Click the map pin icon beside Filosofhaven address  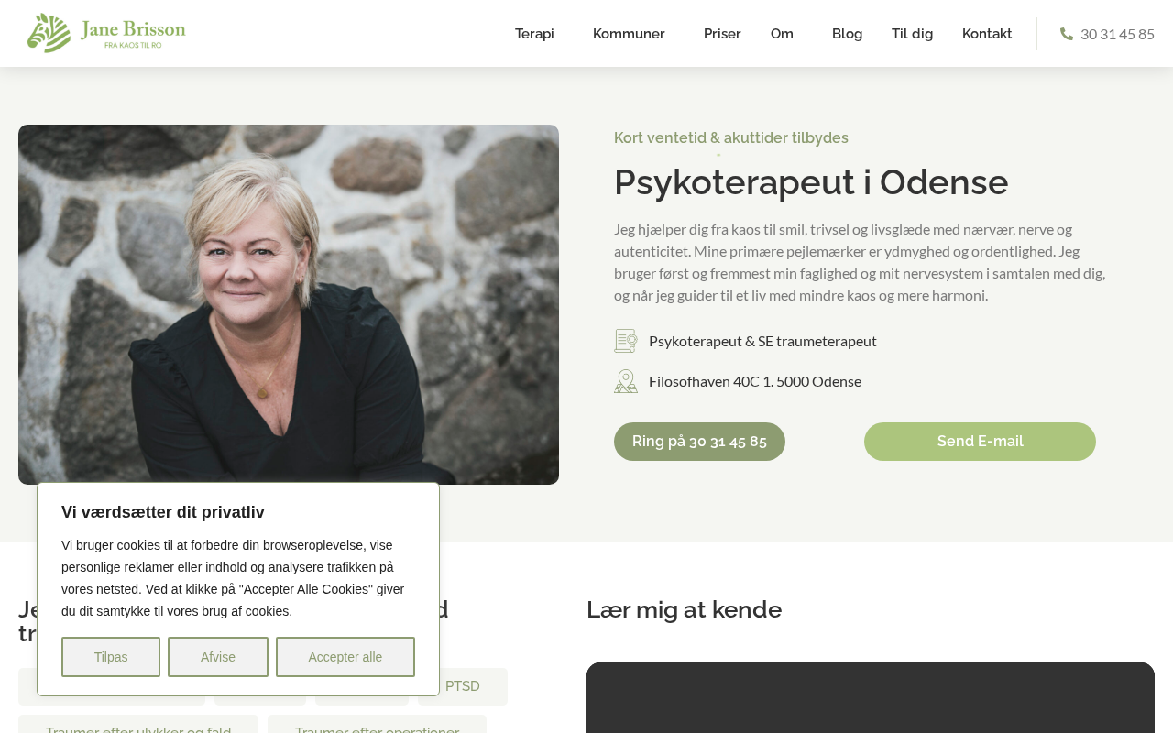click(x=626, y=381)
